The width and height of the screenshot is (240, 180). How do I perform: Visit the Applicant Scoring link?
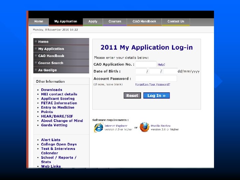pos(58,99)
